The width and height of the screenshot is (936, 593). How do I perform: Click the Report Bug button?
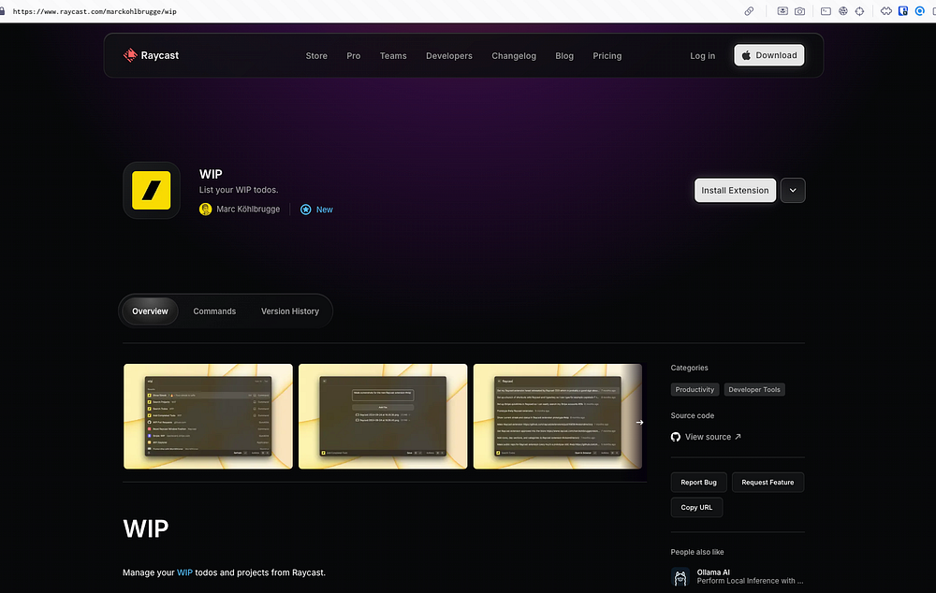point(698,482)
